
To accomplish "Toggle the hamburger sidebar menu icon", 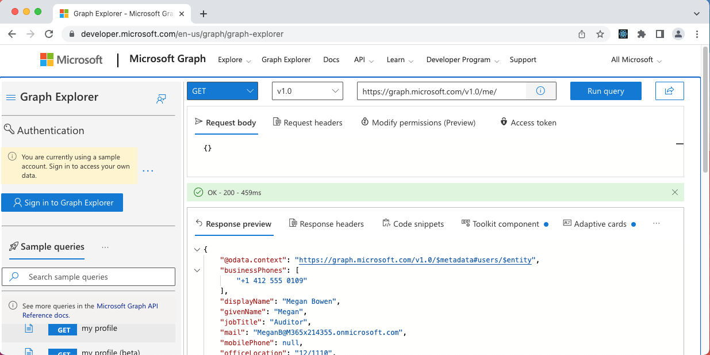I will coord(10,97).
